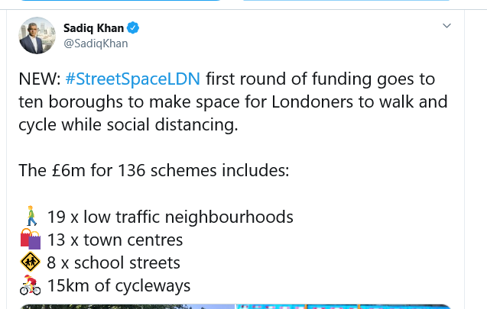Open the tweet options chevron dropdown
487x309 pixels.
pos(447,27)
